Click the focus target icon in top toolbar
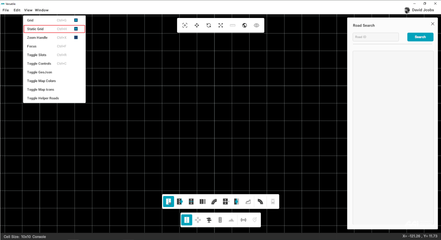 [x=185, y=25]
